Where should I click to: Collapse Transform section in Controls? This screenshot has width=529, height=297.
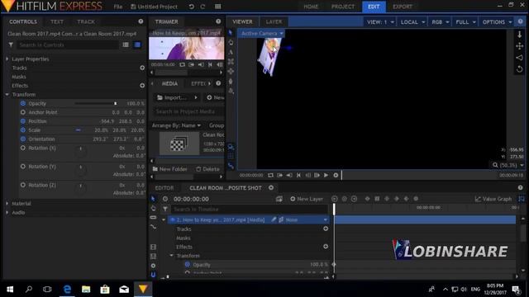coord(7,95)
